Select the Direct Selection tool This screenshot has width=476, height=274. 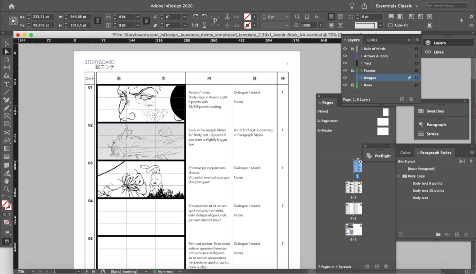7,52
